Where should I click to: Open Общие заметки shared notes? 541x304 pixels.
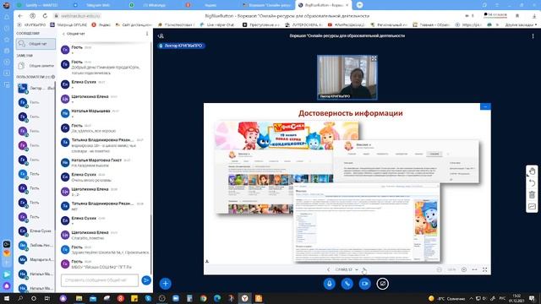click(x=36, y=66)
